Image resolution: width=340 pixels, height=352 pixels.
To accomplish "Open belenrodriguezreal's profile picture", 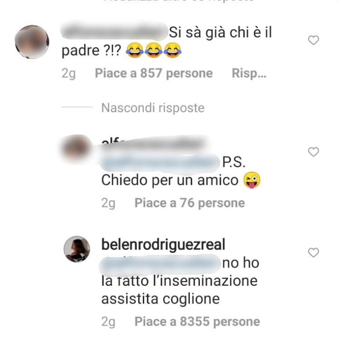I will (x=77, y=249).
